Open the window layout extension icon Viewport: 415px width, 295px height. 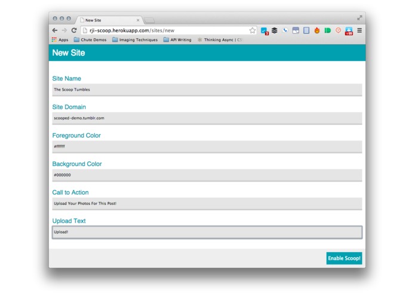tap(296, 30)
